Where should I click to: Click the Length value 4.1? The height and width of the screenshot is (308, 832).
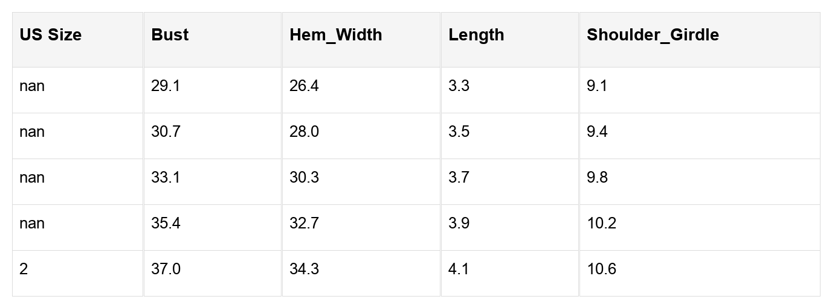[x=459, y=269]
